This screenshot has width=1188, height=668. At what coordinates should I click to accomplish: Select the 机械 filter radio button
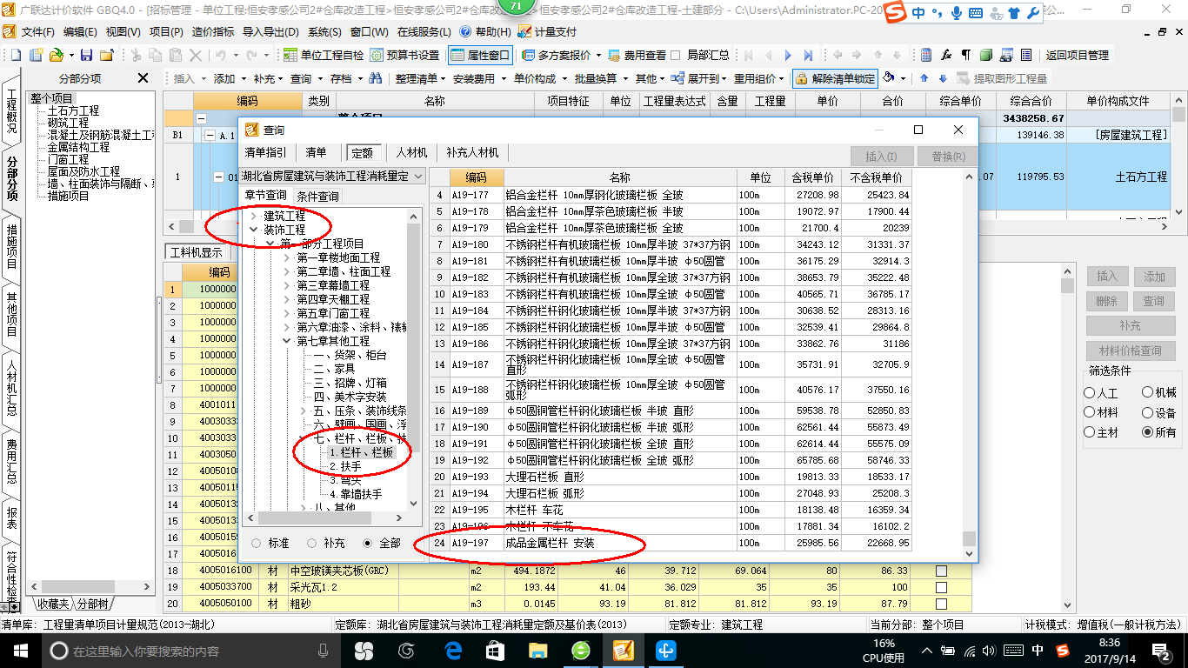pyautogui.click(x=1148, y=393)
